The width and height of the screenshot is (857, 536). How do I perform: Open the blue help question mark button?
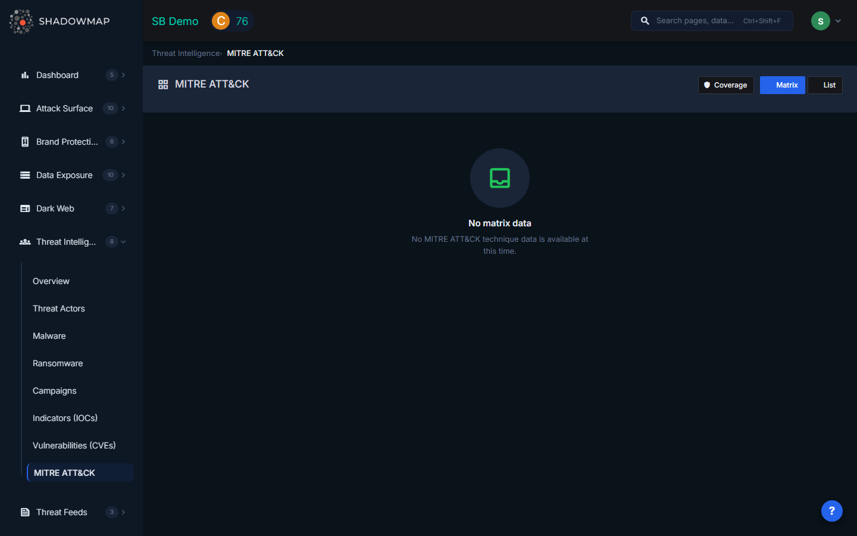[831, 511]
